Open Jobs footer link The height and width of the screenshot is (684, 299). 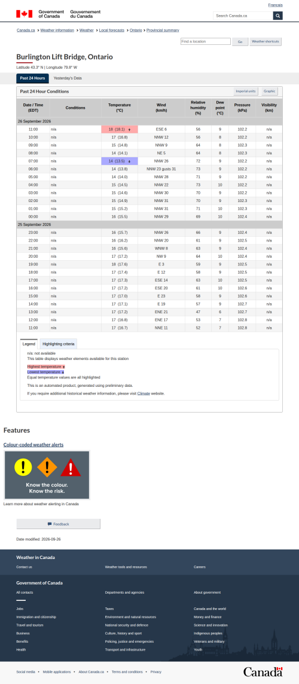tap(20, 609)
